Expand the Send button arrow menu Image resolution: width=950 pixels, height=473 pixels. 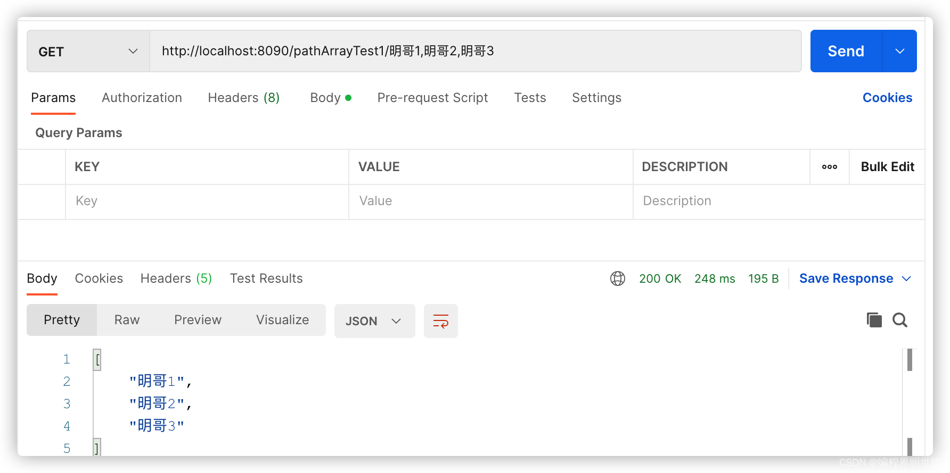pyautogui.click(x=900, y=51)
